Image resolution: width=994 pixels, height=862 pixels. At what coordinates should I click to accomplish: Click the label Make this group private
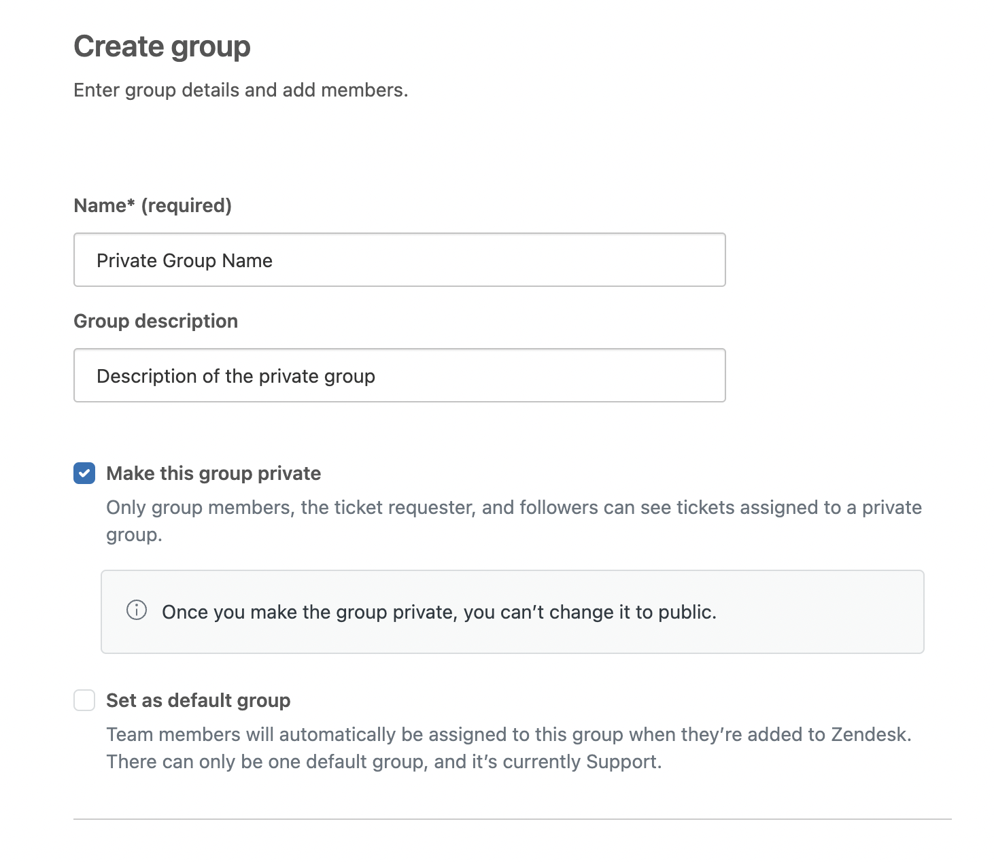213,473
